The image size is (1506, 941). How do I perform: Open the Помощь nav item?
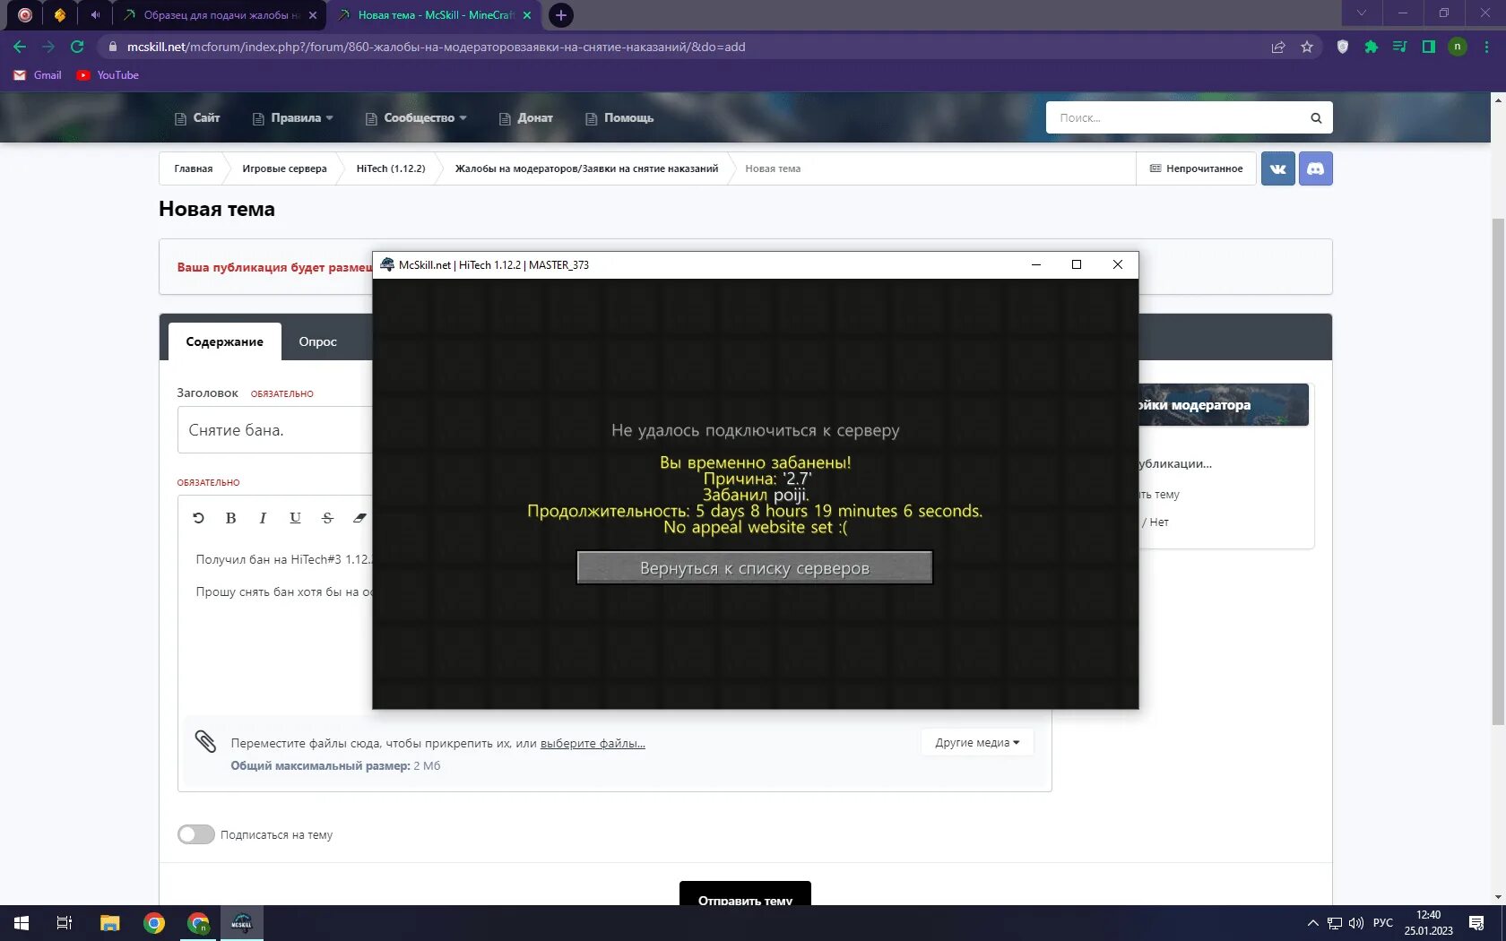pyautogui.click(x=619, y=118)
